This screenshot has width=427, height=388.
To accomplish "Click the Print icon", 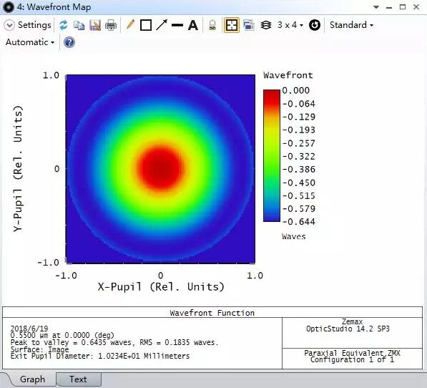I will (111, 25).
